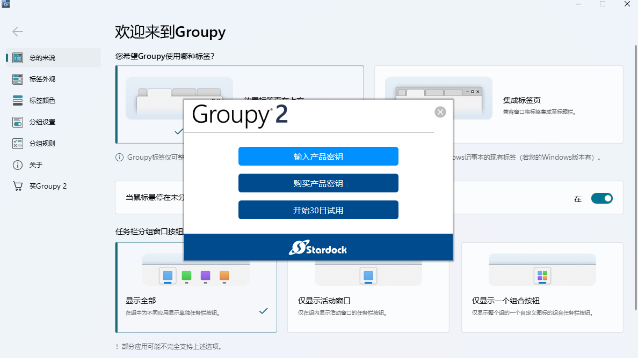This screenshot has width=638, height=358.
Task: Click the 关于 info icon
Action: (x=17, y=165)
